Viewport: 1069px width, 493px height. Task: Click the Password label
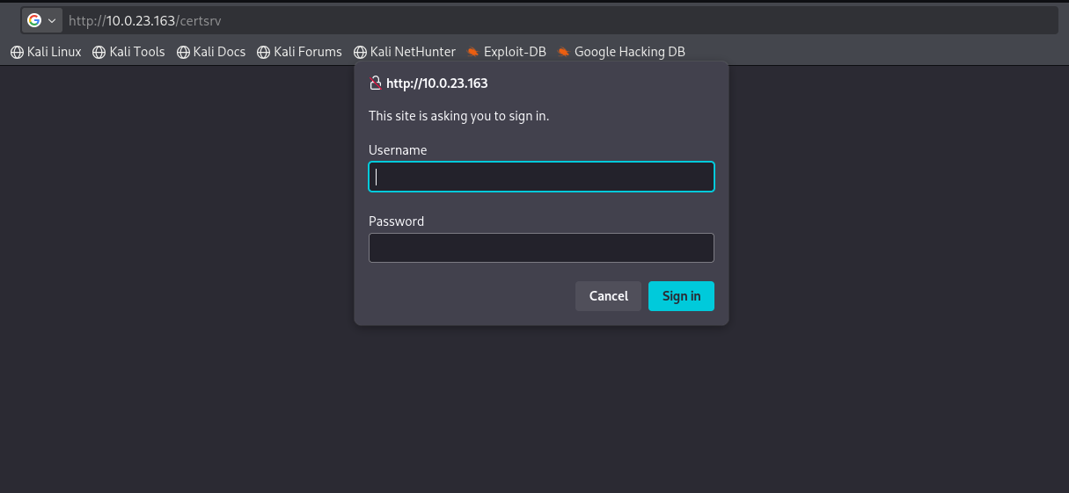(396, 221)
